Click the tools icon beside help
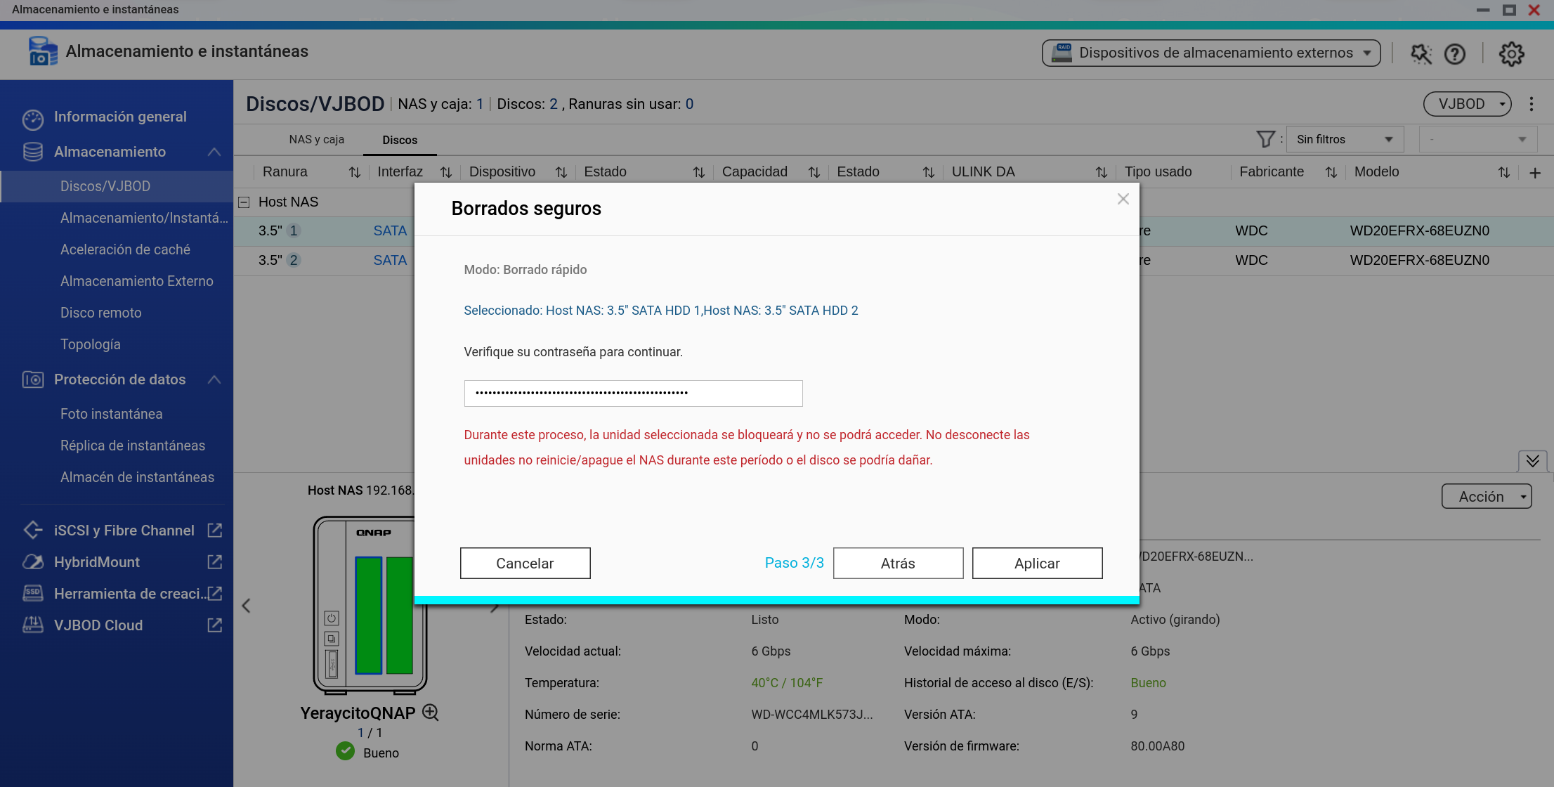The width and height of the screenshot is (1554, 787). 1421,54
